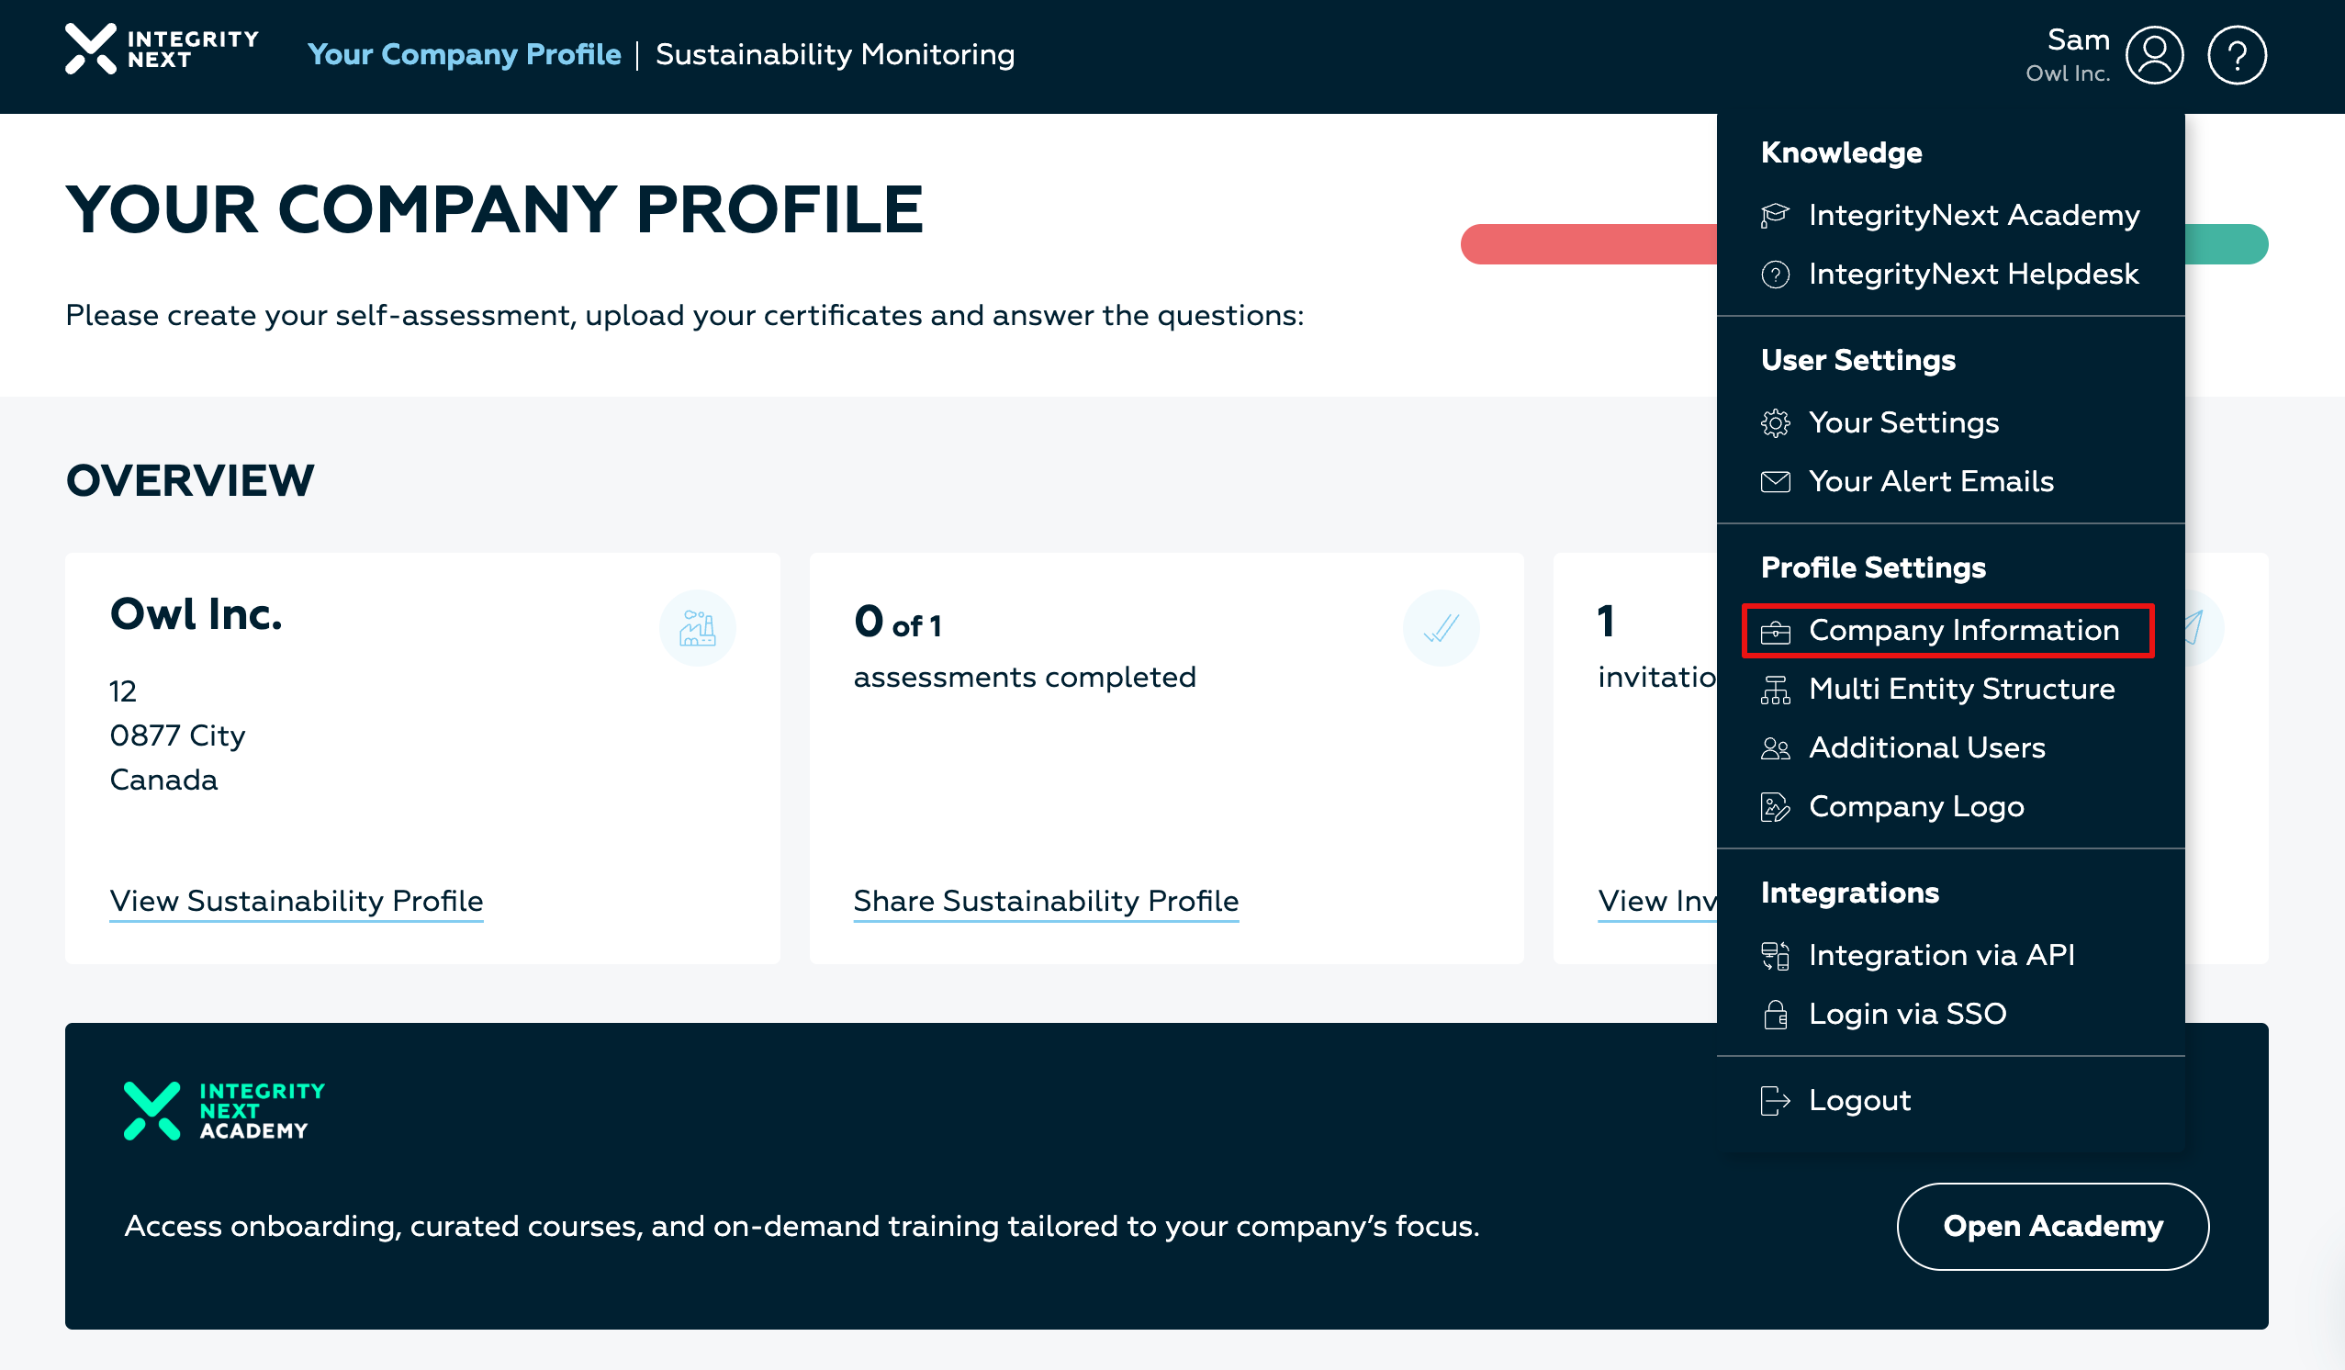Open Company Information menu item
The height and width of the screenshot is (1370, 2345).
[1963, 631]
